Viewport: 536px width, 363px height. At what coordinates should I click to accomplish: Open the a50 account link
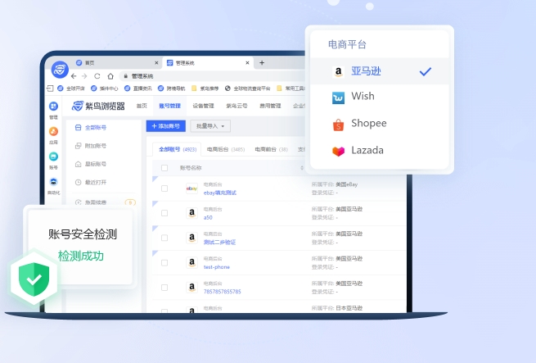pos(208,217)
